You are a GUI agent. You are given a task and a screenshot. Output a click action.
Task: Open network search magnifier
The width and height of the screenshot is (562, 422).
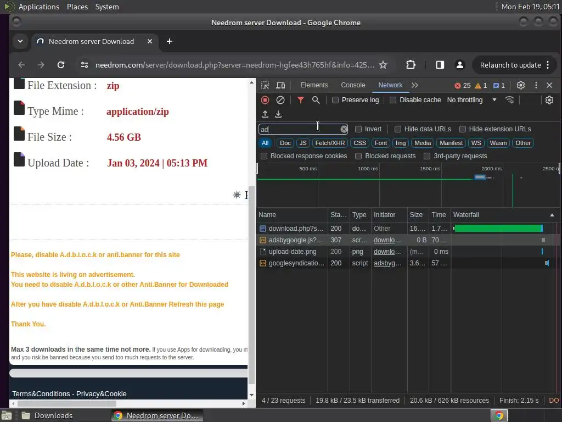click(x=316, y=100)
